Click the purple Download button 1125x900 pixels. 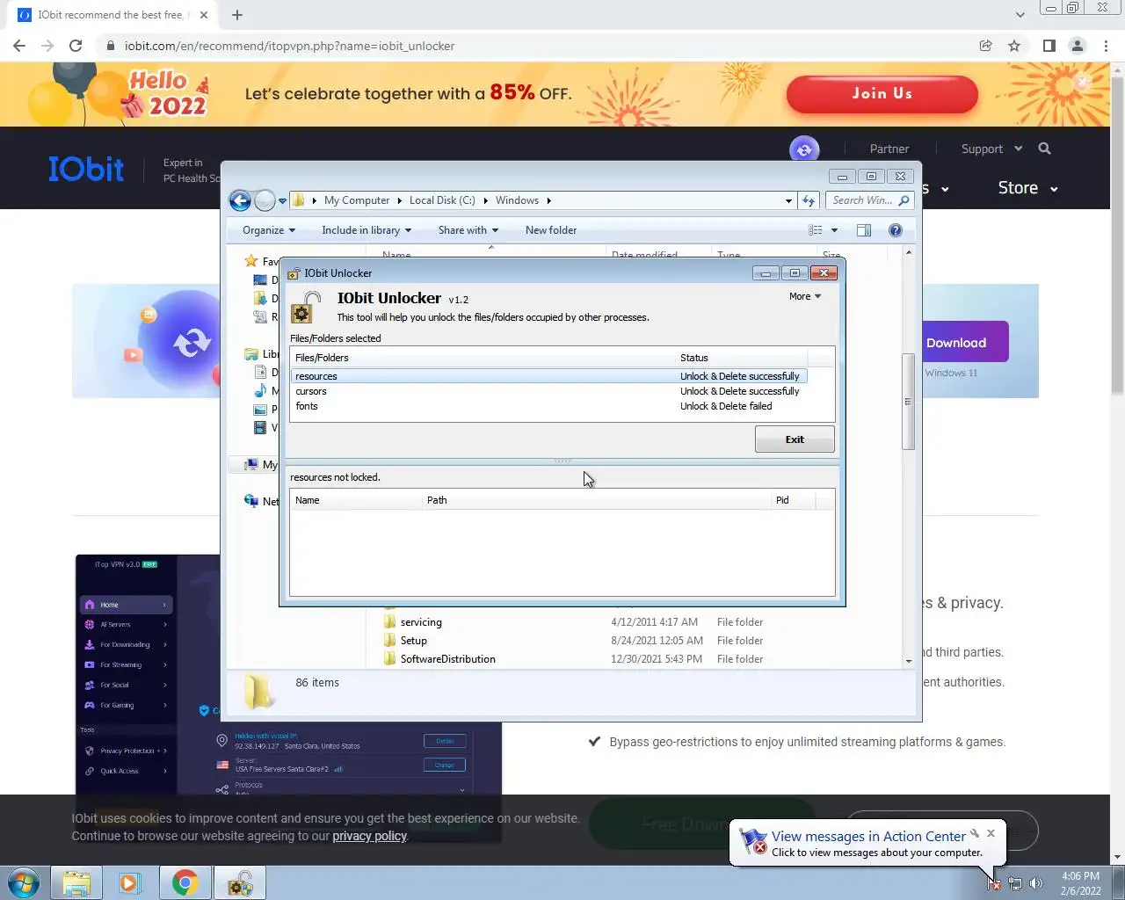[963, 342]
